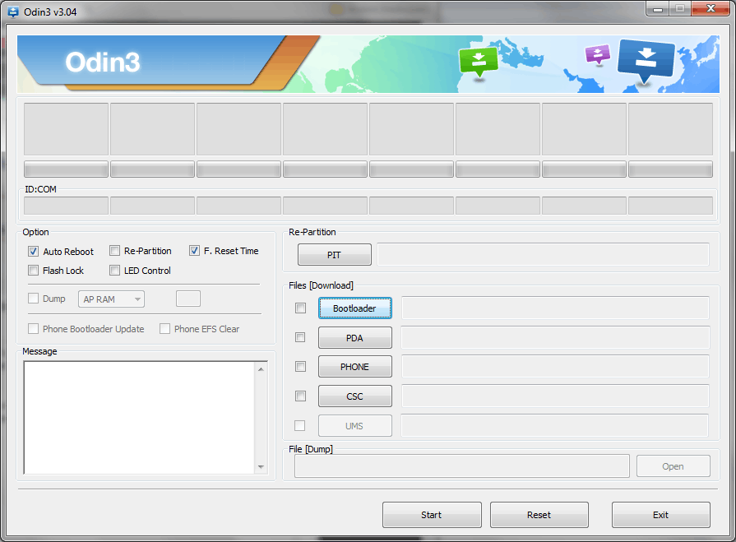Click the Message box scroll down arrow
Viewport: 736px width, 542px height.
click(x=261, y=467)
